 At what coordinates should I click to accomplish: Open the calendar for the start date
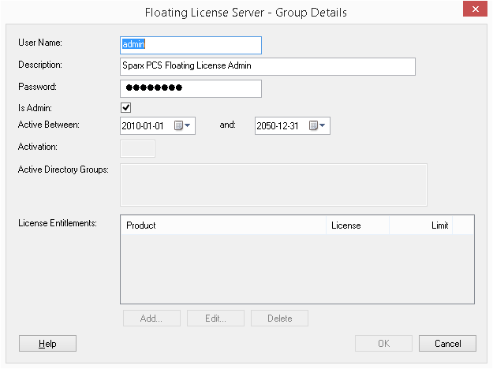pyautogui.click(x=182, y=125)
